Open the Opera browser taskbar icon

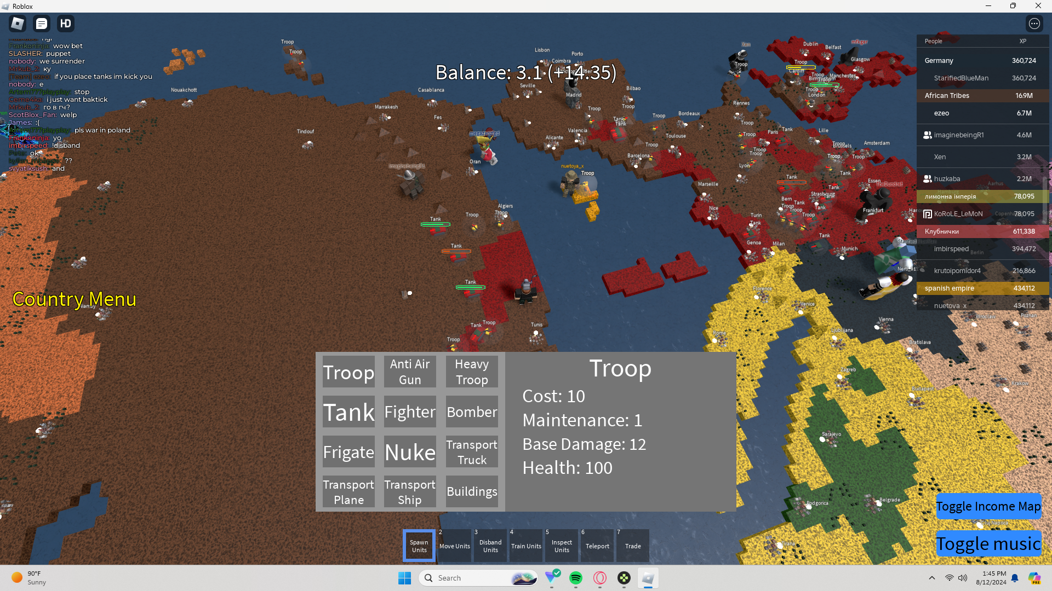[600, 578]
